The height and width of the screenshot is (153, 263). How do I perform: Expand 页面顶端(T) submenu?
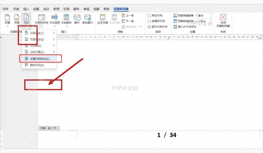coord(39,33)
